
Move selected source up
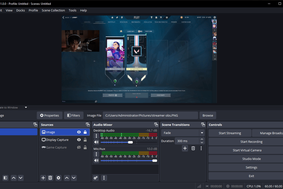pos(67,178)
